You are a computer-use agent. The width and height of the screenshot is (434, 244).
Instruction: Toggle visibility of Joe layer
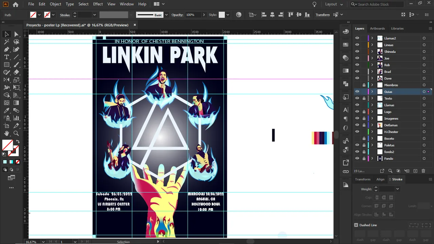coord(357,58)
